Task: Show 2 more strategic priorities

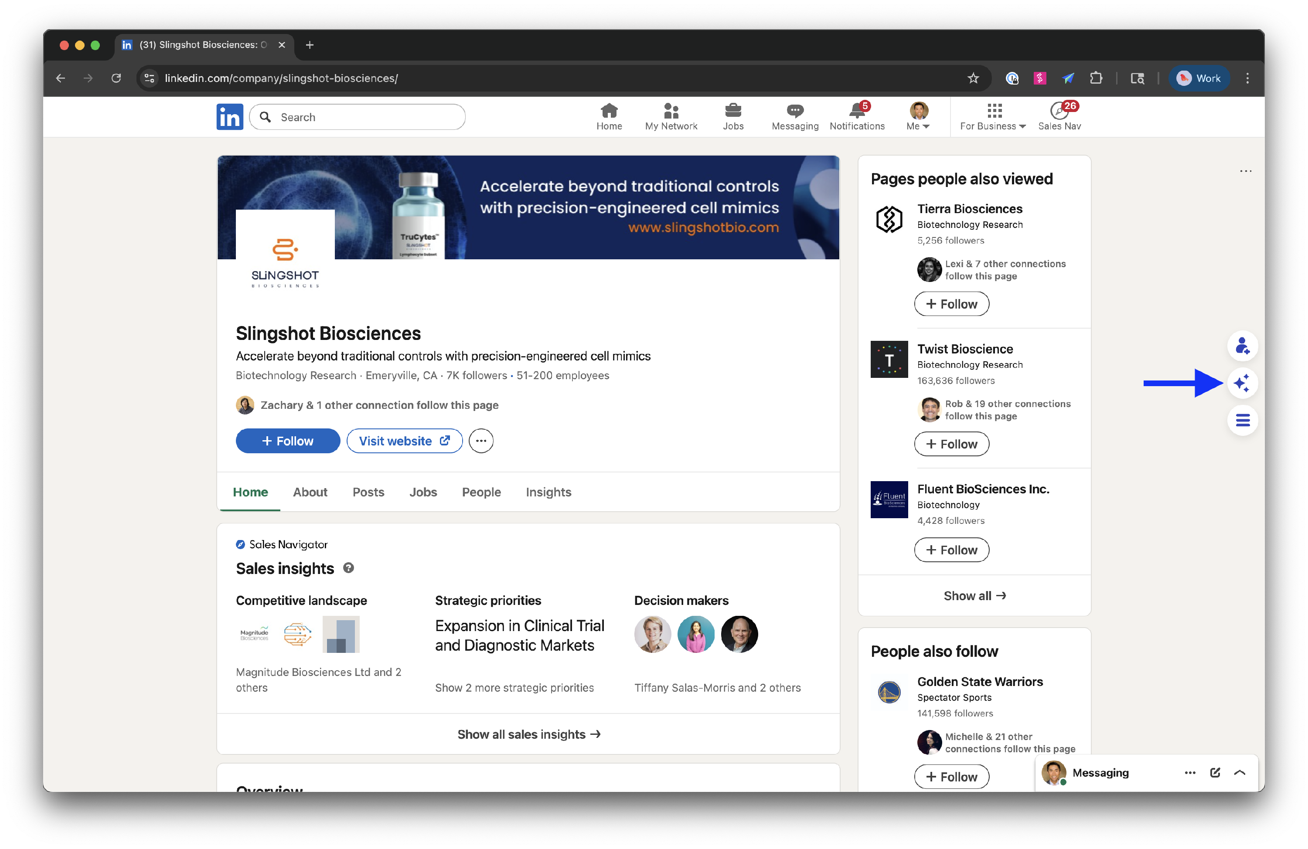Action: (514, 687)
